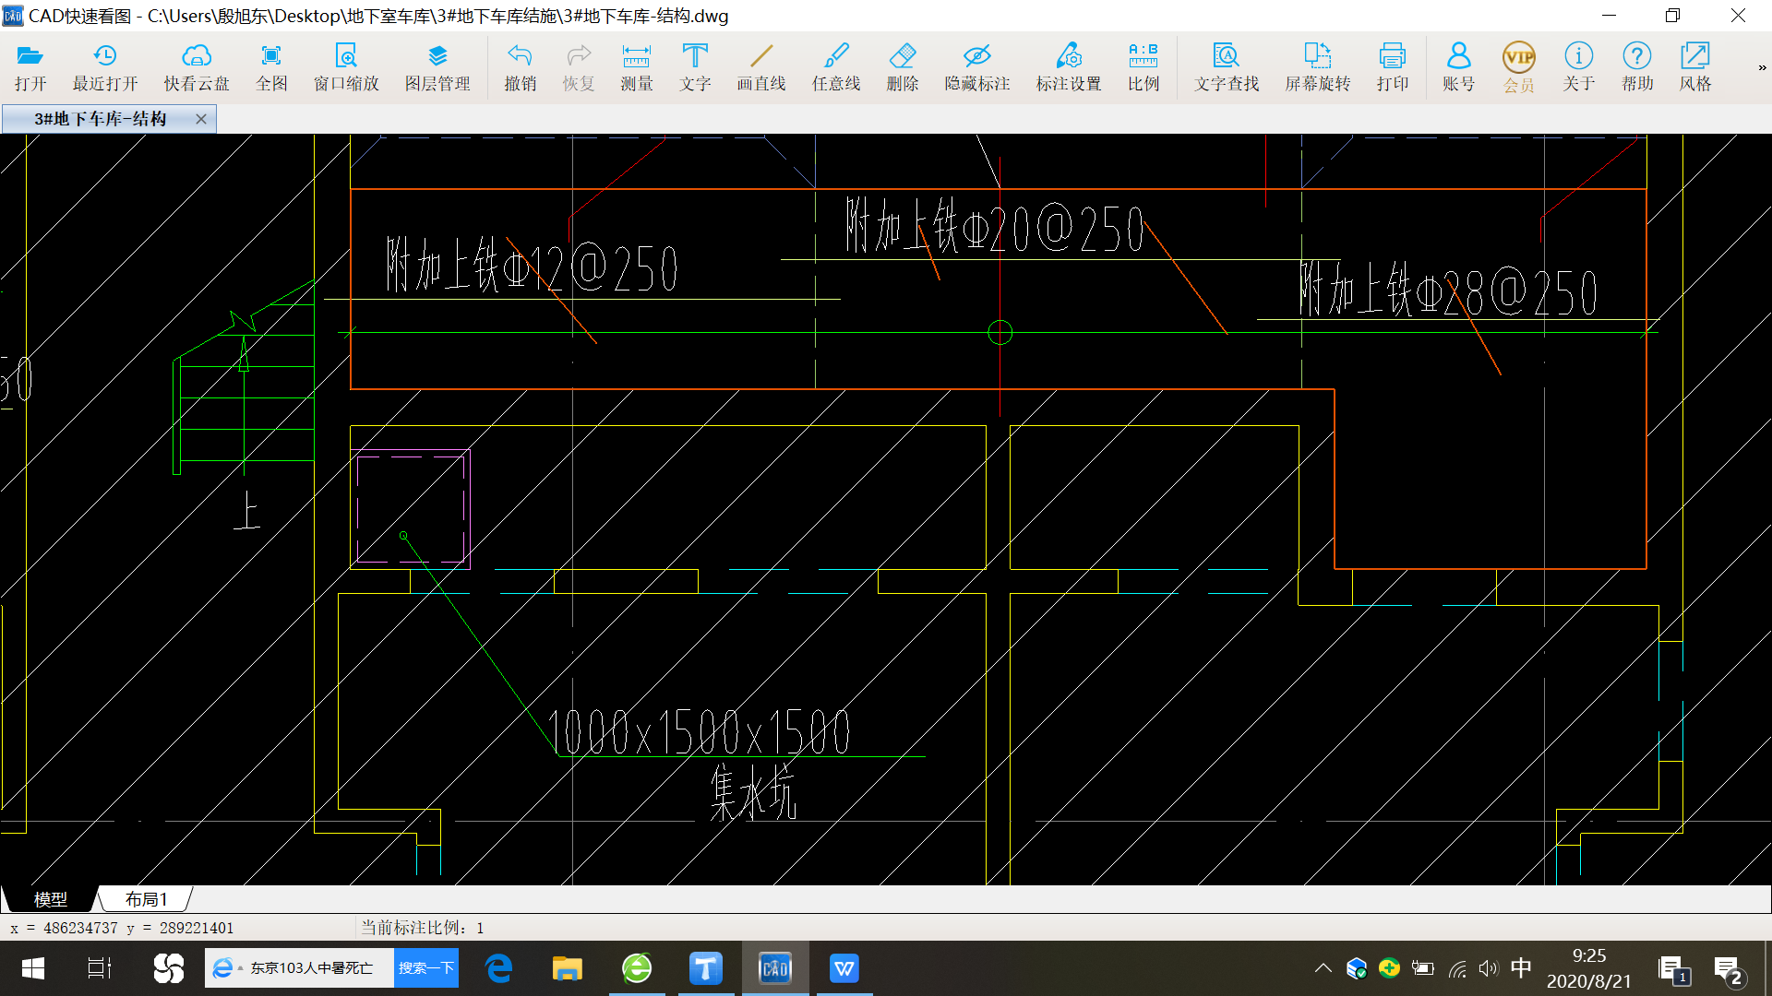
Task: Show hidden system tray icons
Action: [1323, 968]
